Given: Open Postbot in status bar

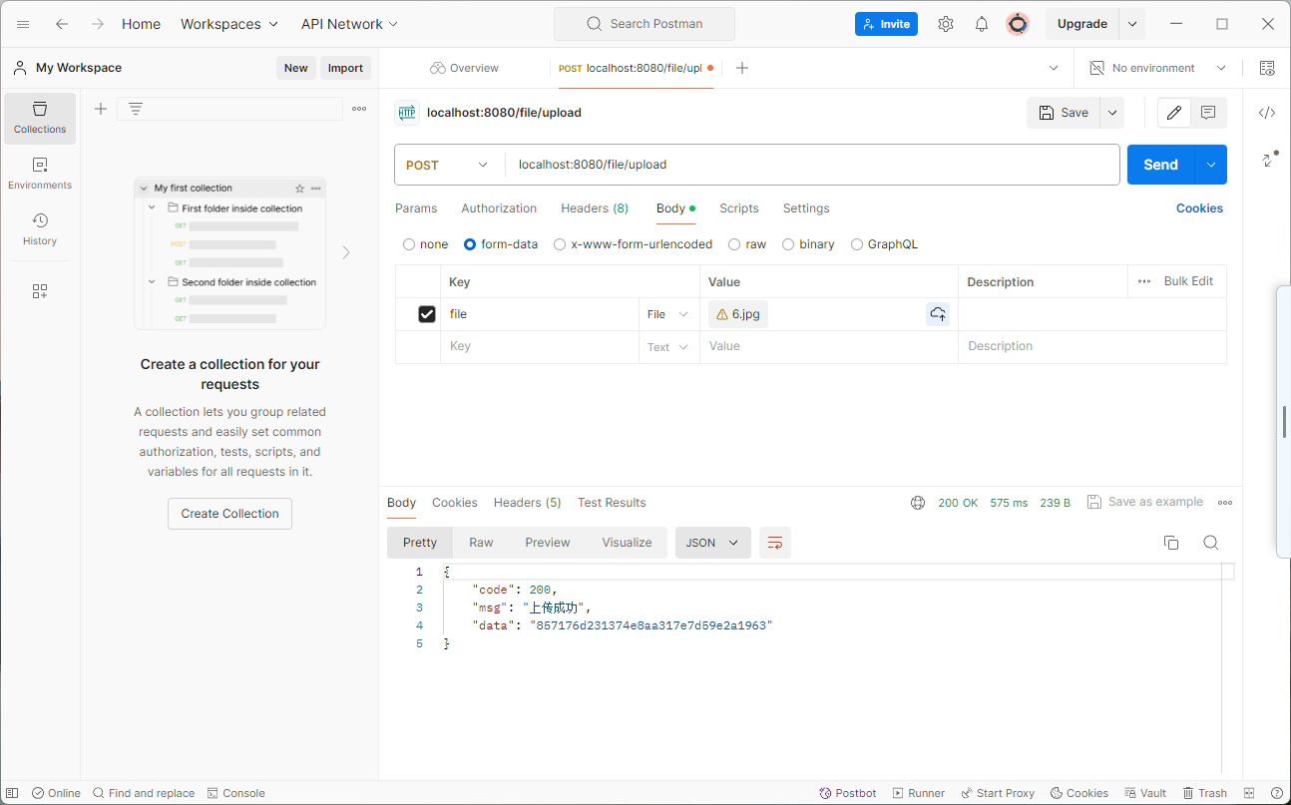Looking at the screenshot, I should (848, 793).
